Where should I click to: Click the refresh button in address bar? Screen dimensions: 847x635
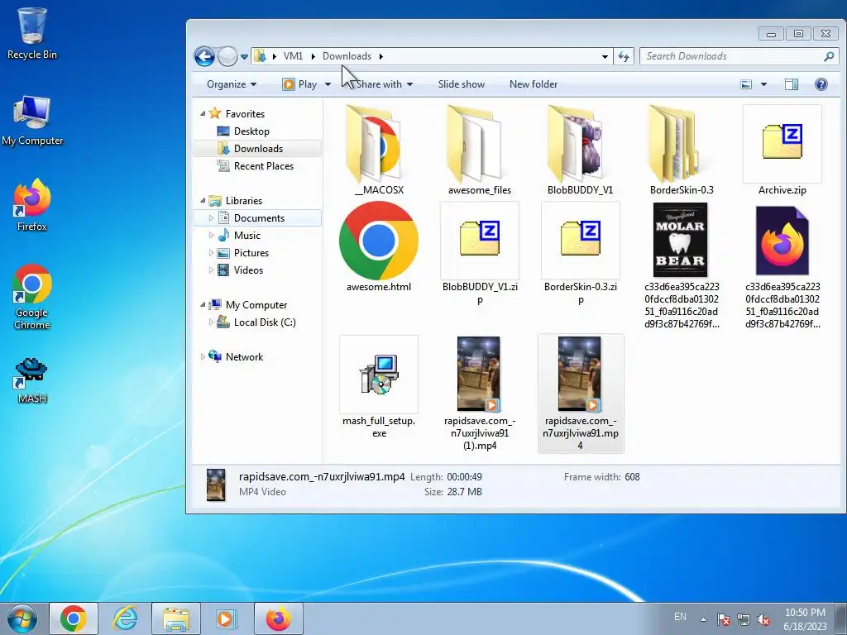(x=624, y=56)
